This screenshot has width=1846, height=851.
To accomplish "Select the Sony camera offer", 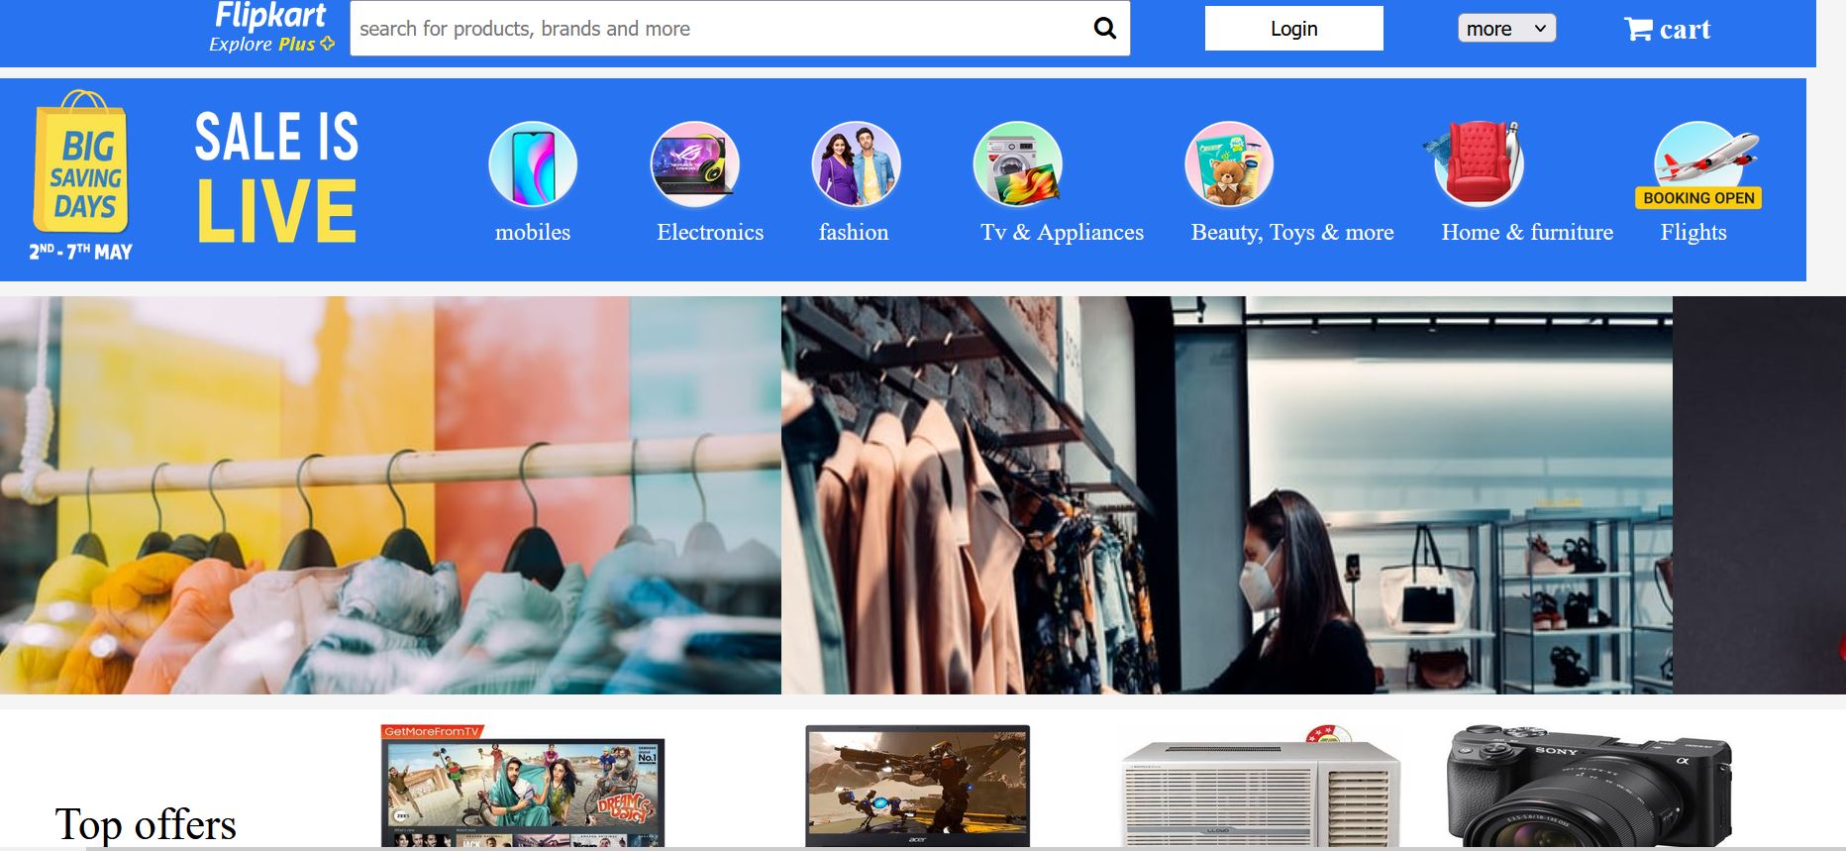I will click(1590, 787).
